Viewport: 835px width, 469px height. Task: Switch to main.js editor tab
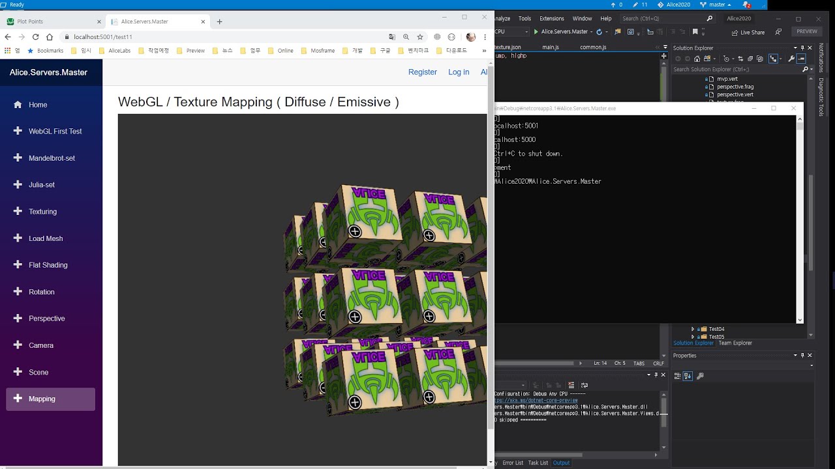click(550, 48)
